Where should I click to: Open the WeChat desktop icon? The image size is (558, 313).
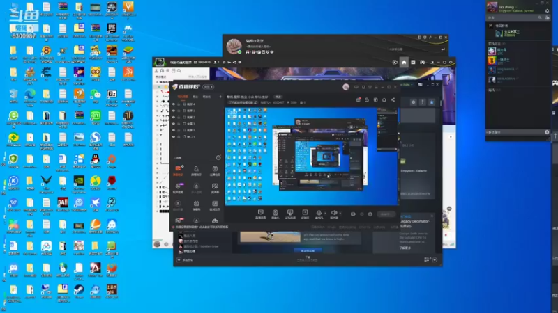click(96, 96)
